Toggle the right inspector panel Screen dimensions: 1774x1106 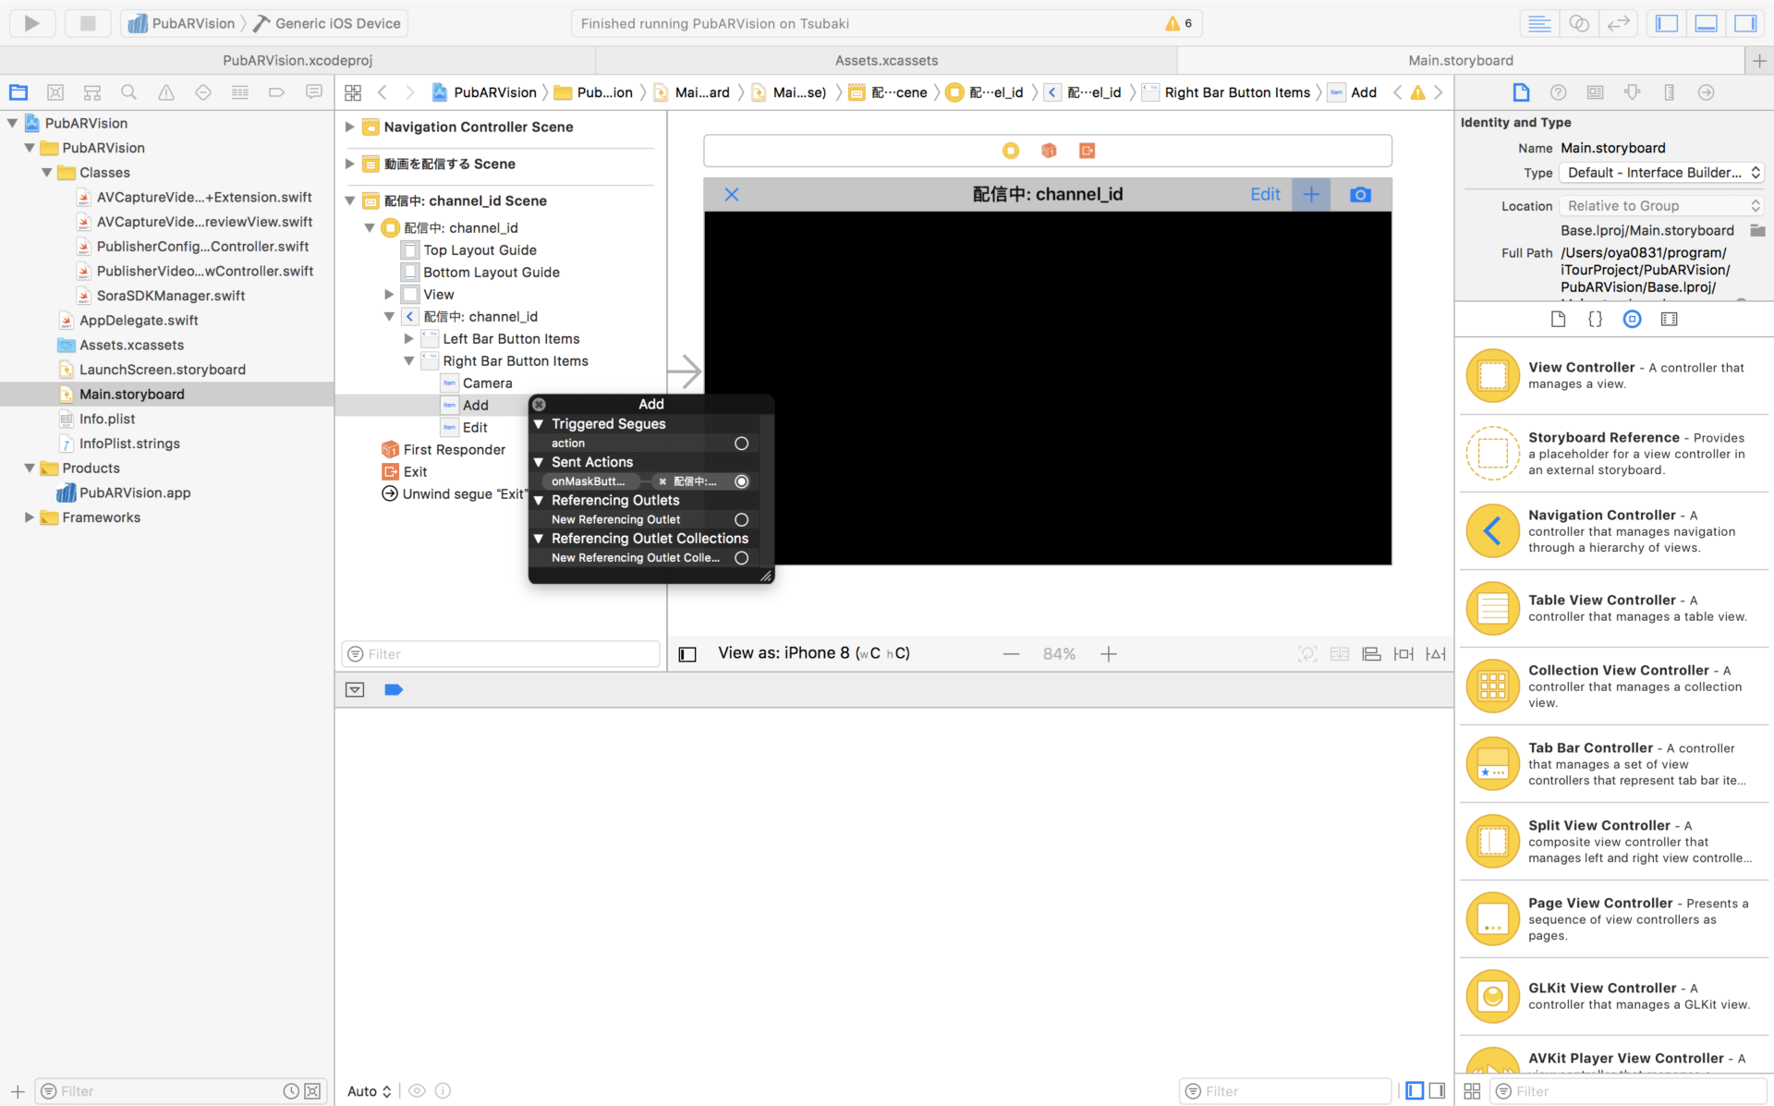coord(1744,23)
